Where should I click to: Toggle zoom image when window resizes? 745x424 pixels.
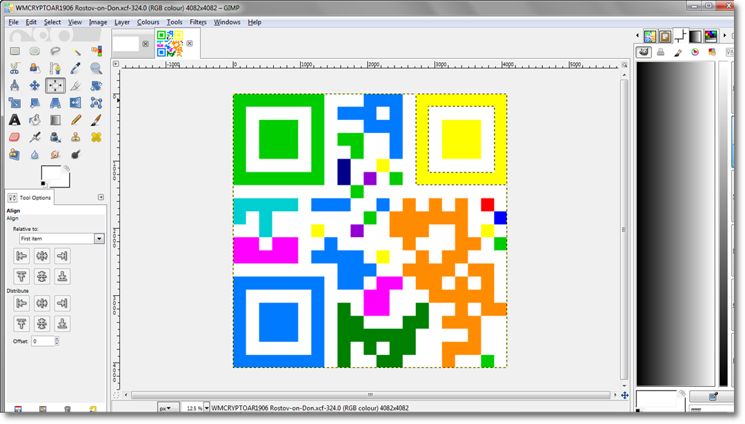[624, 65]
